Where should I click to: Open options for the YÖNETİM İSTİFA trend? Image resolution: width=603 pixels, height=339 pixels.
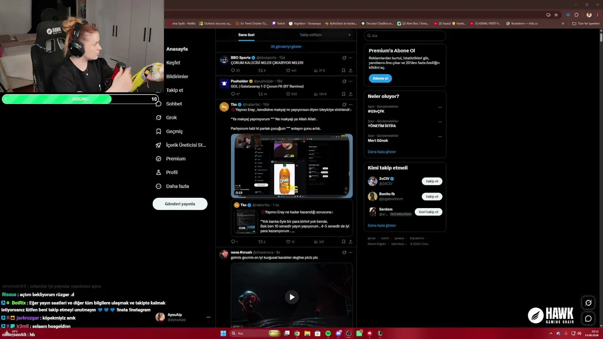point(440,122)
